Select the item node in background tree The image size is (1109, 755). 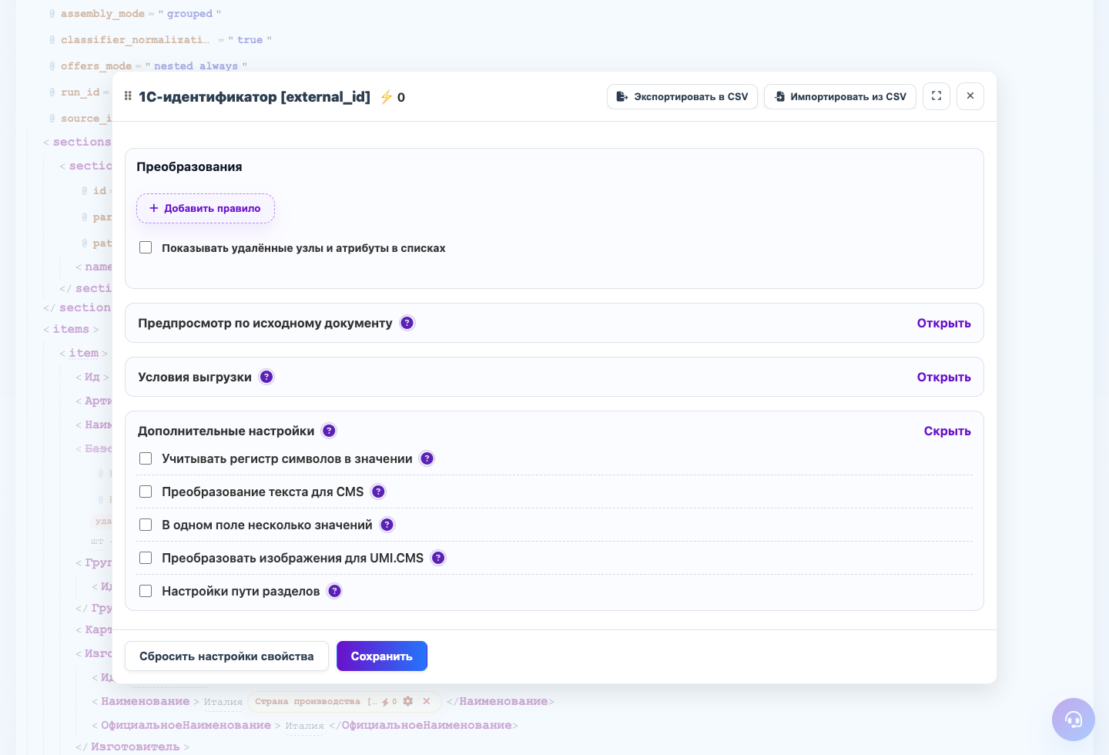point(84,353)
